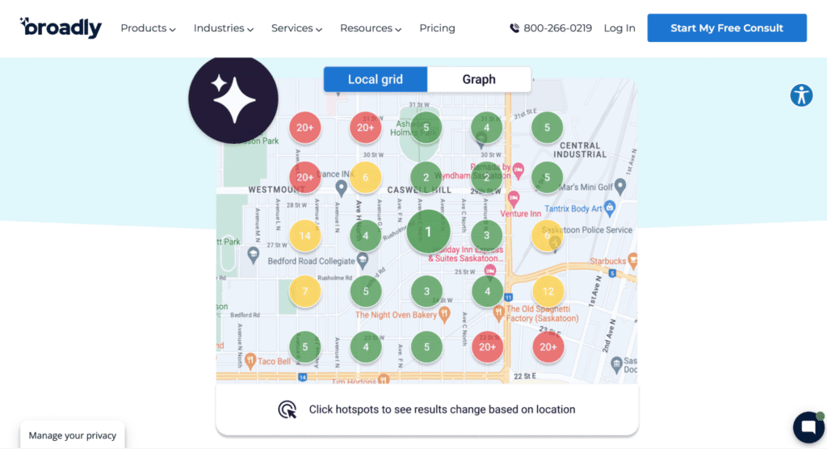Click the Start My Free Consult button
The height and width of the screenshot is (449, 827).
click(x=727, y=28)
